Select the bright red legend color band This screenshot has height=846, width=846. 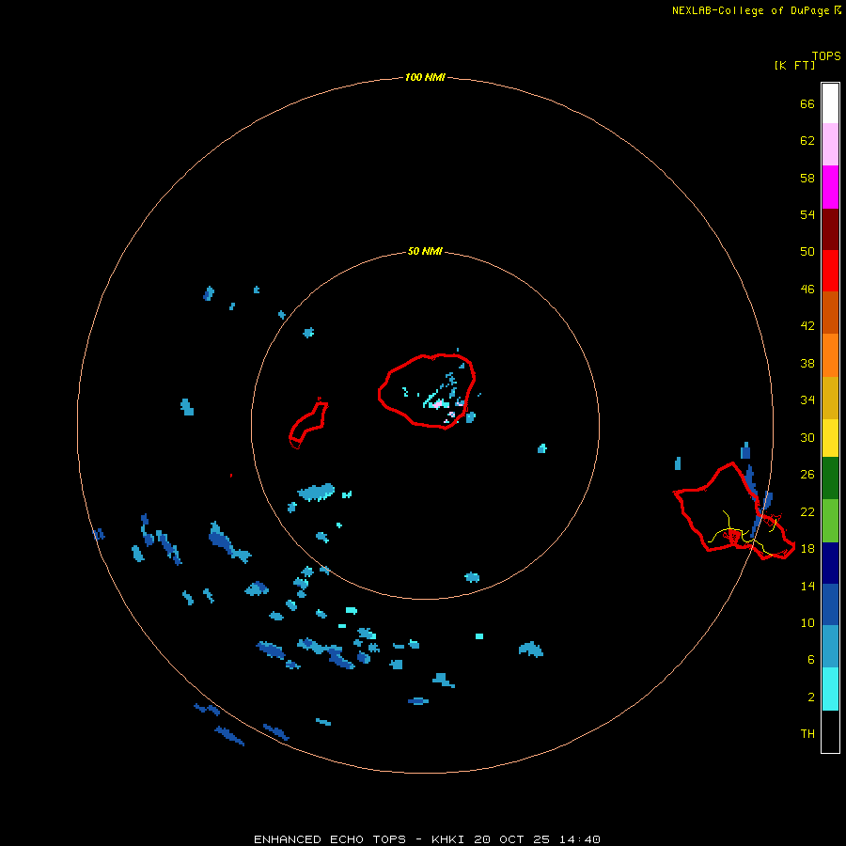pos(830,271)
